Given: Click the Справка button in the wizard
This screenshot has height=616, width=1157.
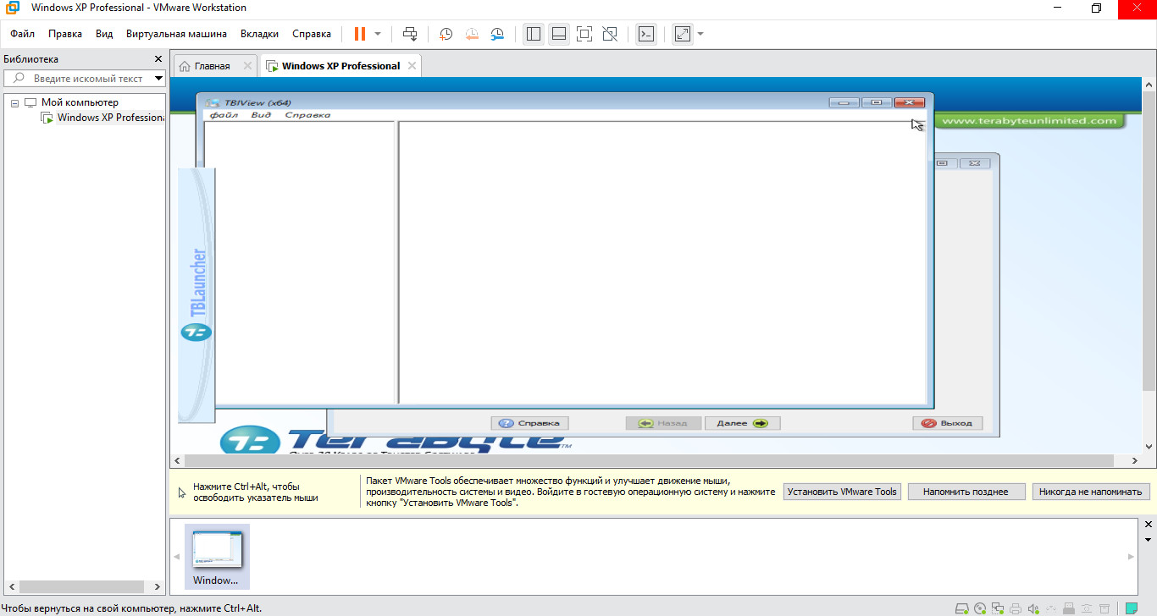Looking at the screenshot, I should click(x=529, y=423).
